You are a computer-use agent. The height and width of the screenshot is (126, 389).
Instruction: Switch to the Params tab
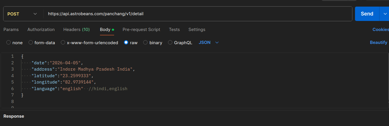11,30
